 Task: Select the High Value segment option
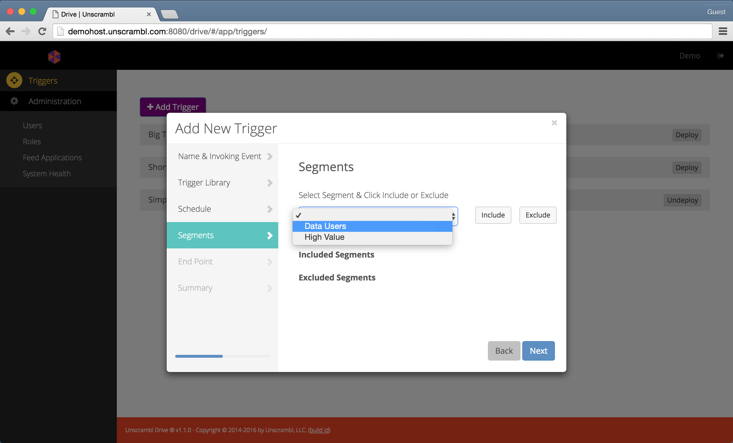point(373,237)
